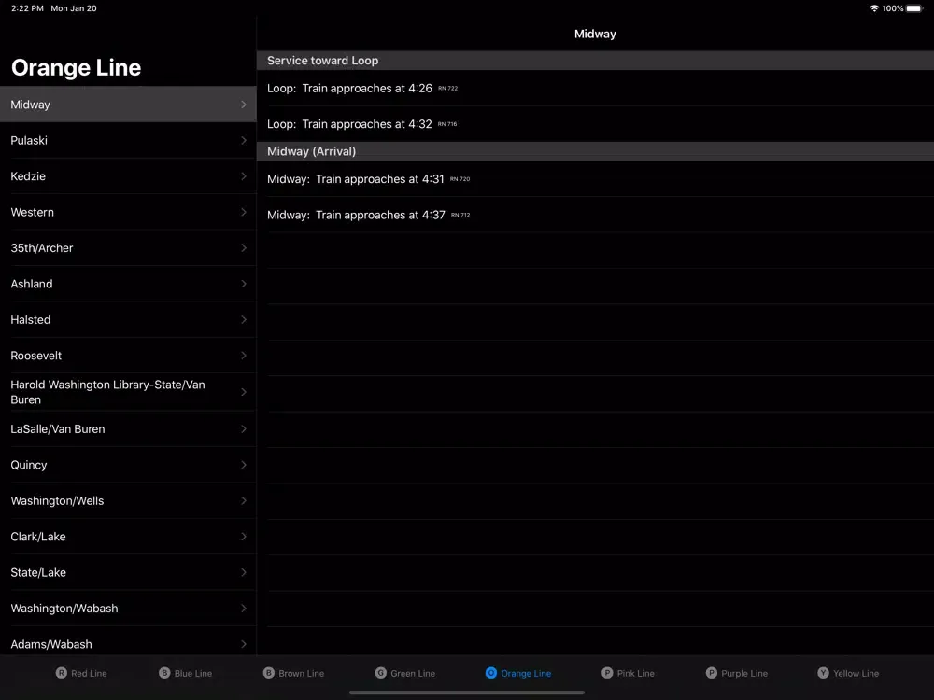The height and width of the screenshot is (700, 934).
Task: Open Washington/Wells station chevron
Action: 244,500
